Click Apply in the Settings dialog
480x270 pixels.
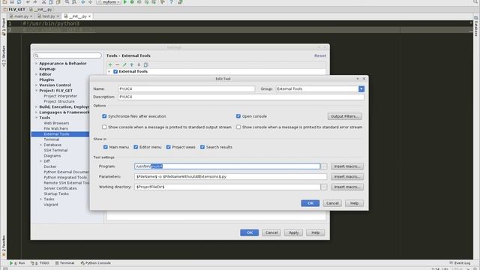(x=293, y=232)
